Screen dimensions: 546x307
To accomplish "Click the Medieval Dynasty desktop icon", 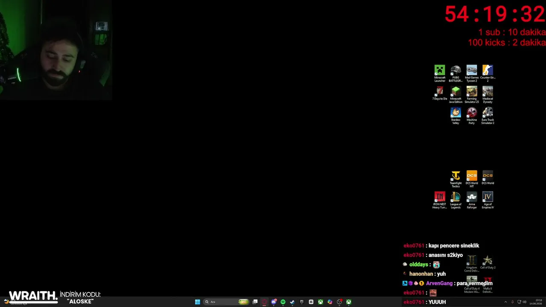I will click(x=488, y=95).
